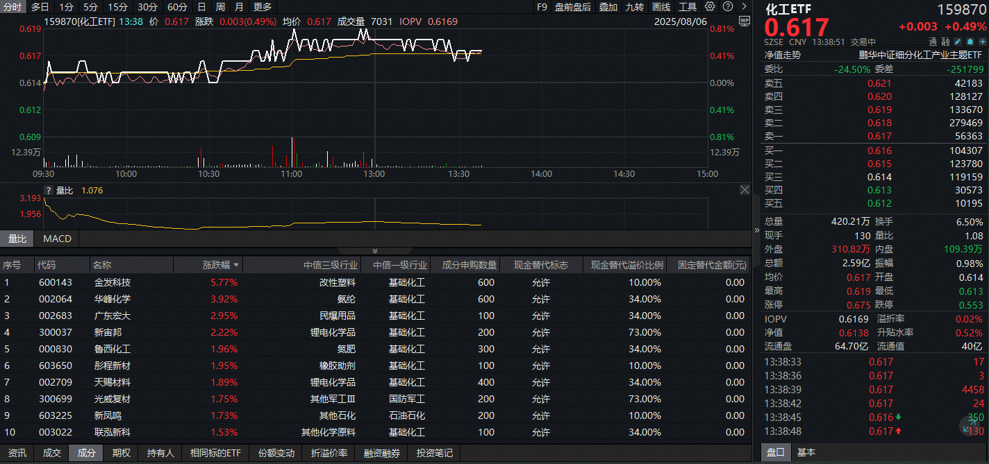Click the question mark beside 量比 indicator

click(49, 190)
